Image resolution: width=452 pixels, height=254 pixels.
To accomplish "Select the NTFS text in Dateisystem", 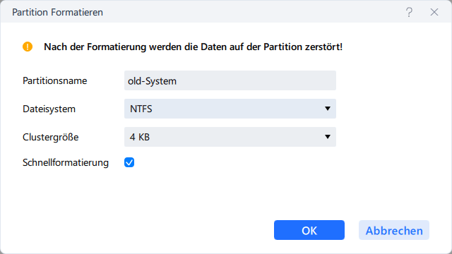I will coord(141,109).
